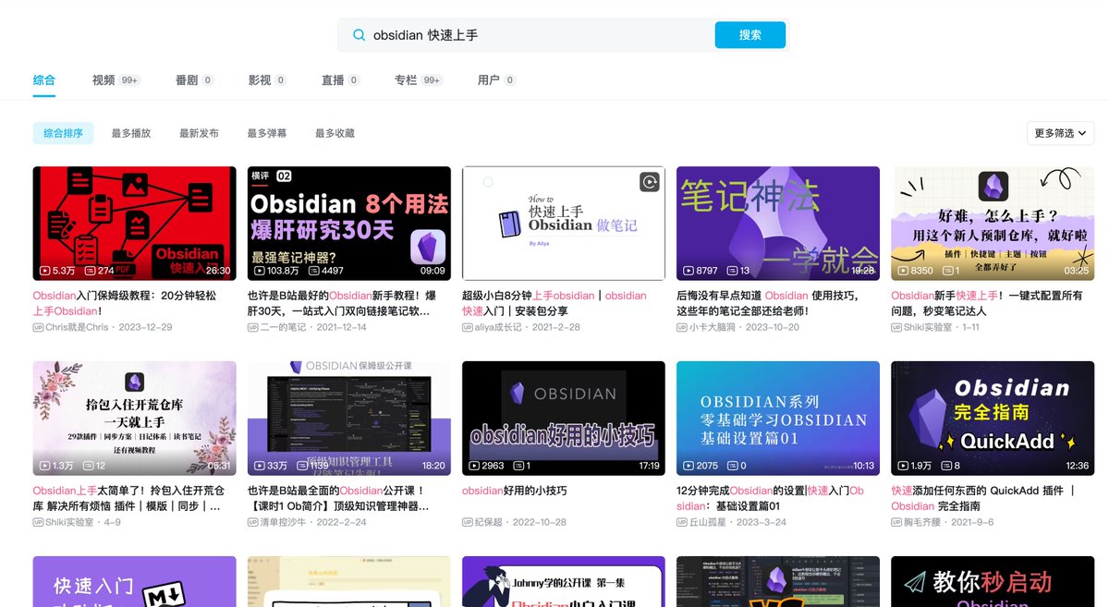The width and height of the screenshot is (1109, 607).
Task: Open title Obsidian入门保姆级教程：20分钟轻松上手
Action: [125, 303]
